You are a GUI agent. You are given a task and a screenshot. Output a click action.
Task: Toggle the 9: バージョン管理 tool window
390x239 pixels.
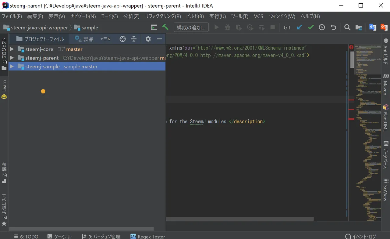[101, 236]
